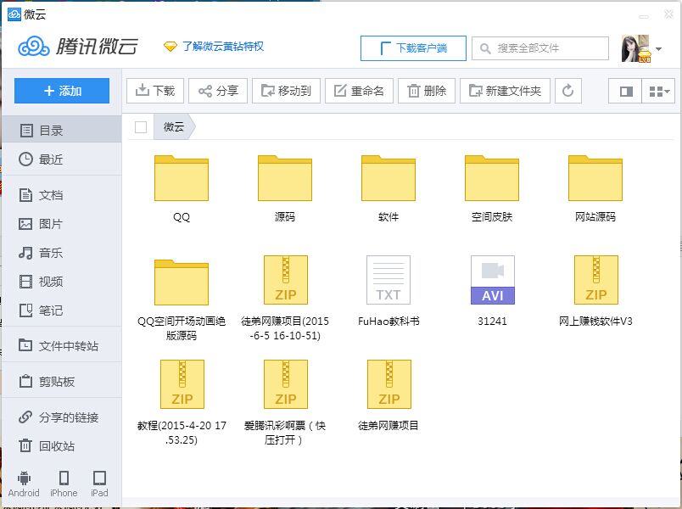Select the 网站源码 folder icon

[x=595, y=178]
